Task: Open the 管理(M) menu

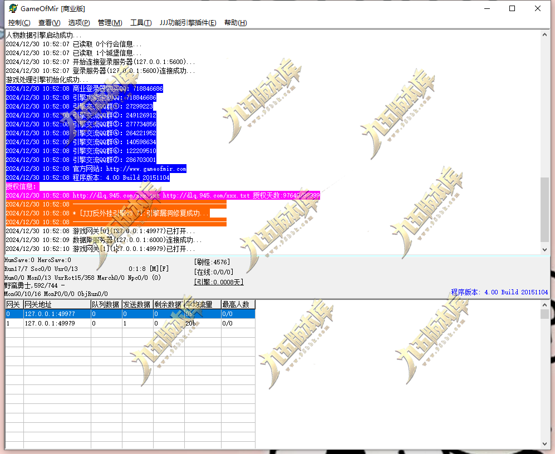Action: tap(110, 23)
